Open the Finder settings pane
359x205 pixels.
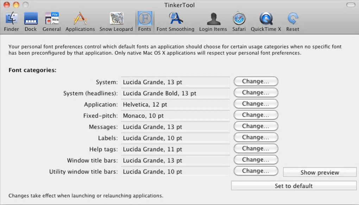click(12, 22)
